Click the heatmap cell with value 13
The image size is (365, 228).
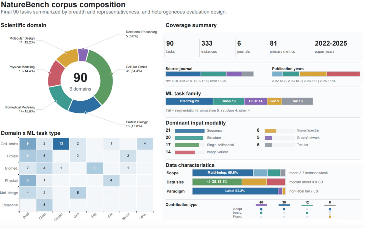point(61,144)
